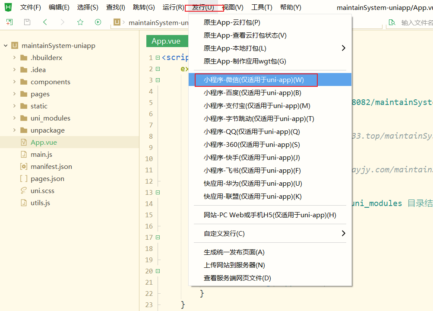
Task: Open the 选择(S) menu
Action: [88, 7]
